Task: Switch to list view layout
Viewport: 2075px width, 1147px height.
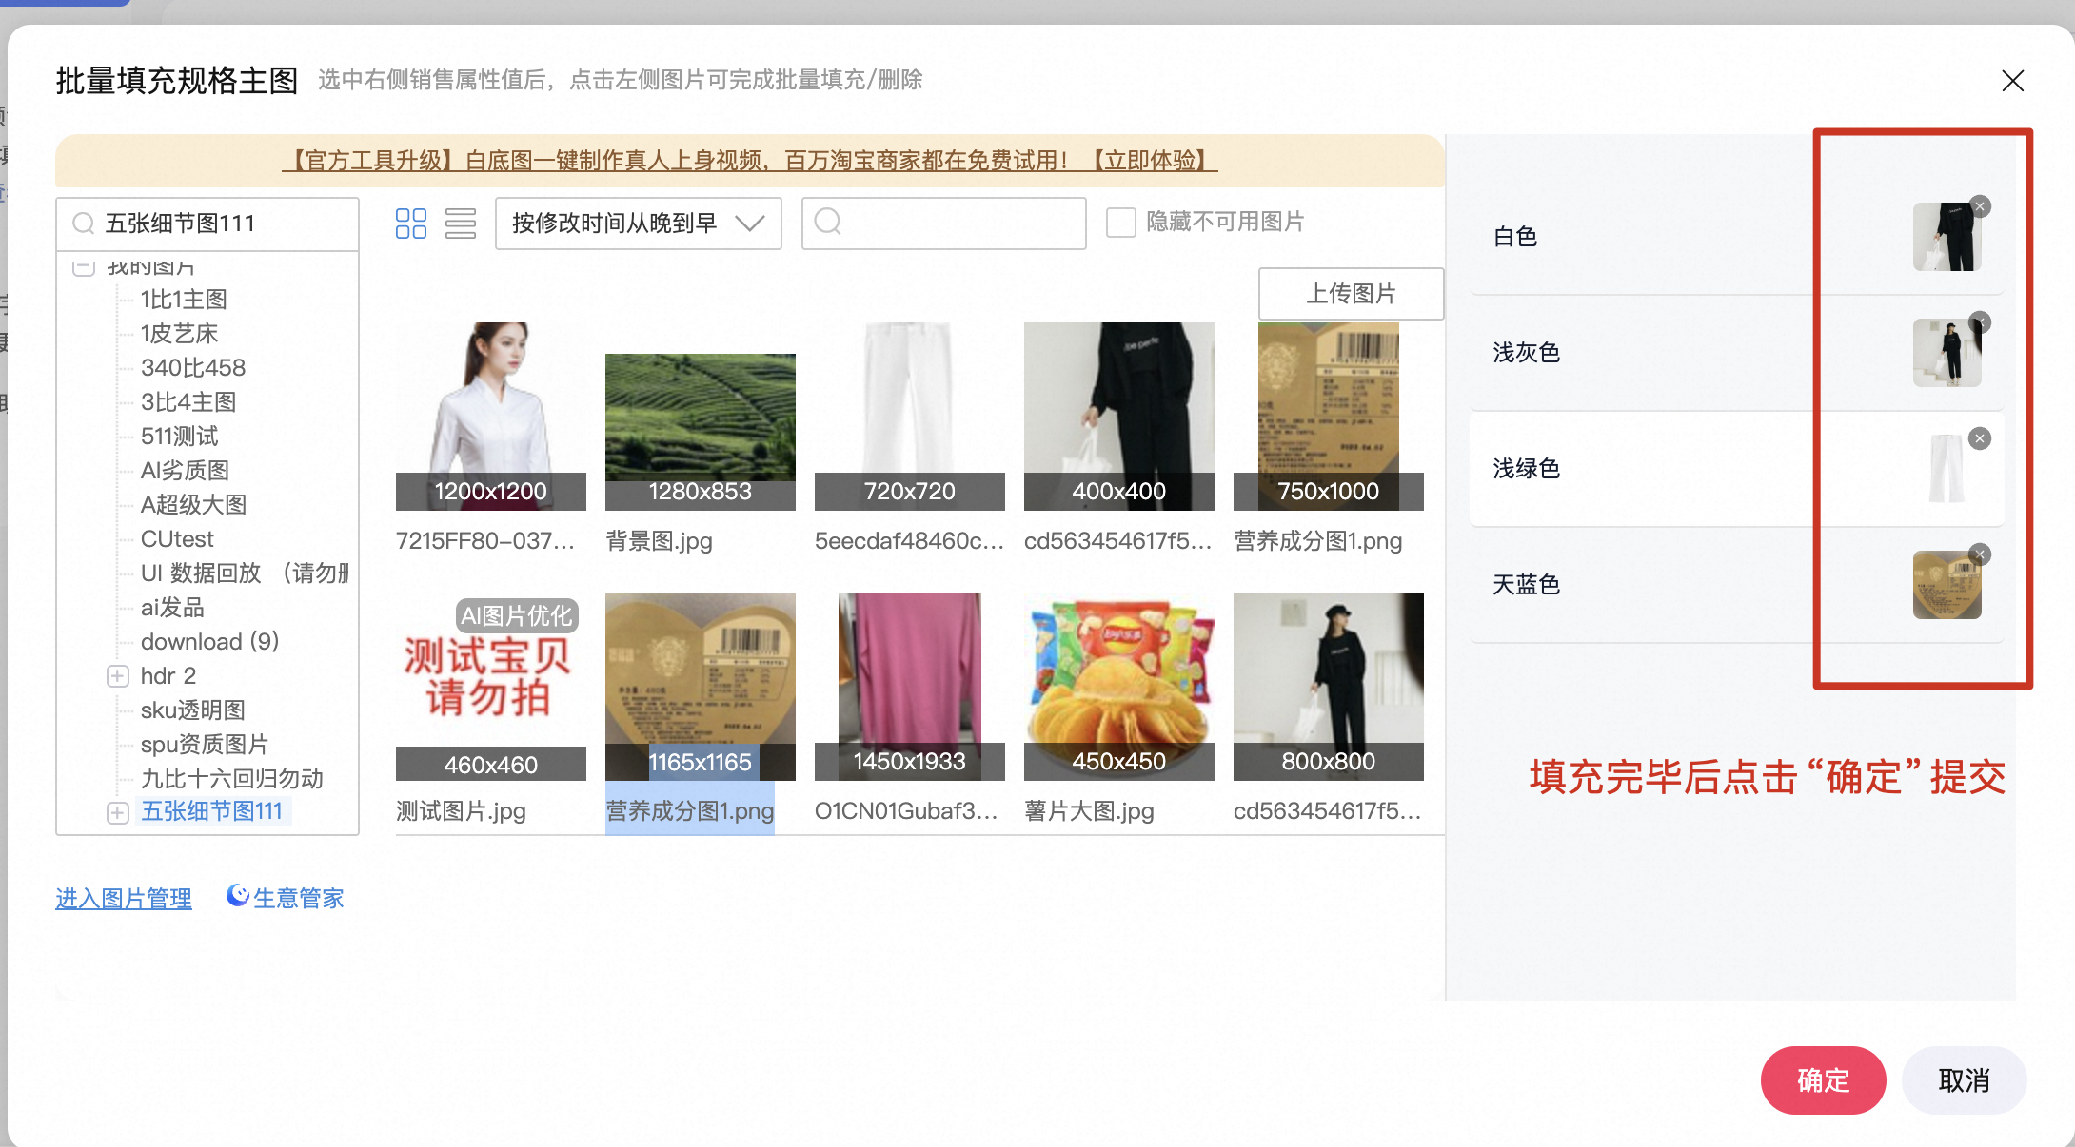Action: 461,224
